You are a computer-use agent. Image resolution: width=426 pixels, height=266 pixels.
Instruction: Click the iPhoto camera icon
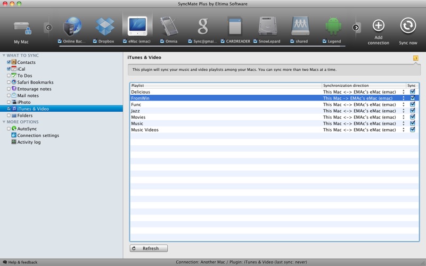pyautogui.click(x=14, y=102)
